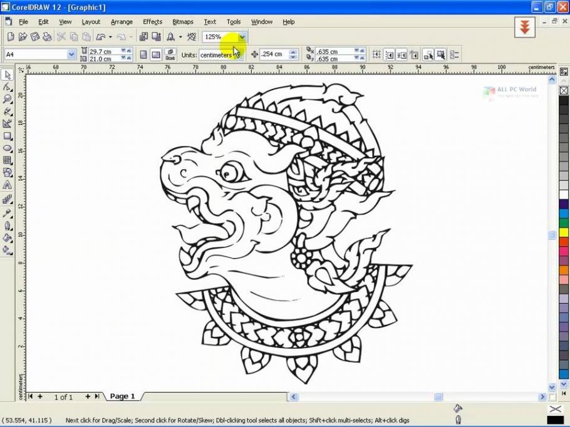Image resolution: width=570 pixels, height=427 pixels.
Task: Undo the last action
Action: click(101, 37)
